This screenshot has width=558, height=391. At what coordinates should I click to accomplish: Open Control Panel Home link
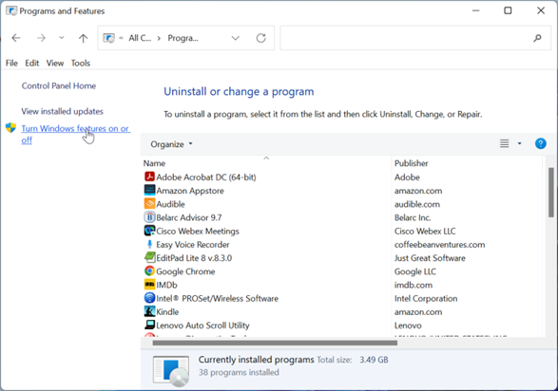coord(59,86)
